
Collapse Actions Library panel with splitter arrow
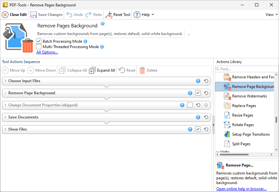click(x=213, y=125)
